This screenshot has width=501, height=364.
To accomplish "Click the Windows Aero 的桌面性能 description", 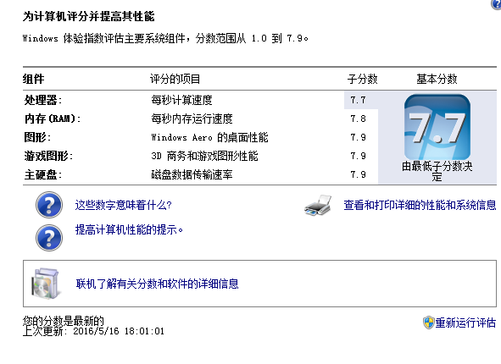I will (x=209, y=137).
